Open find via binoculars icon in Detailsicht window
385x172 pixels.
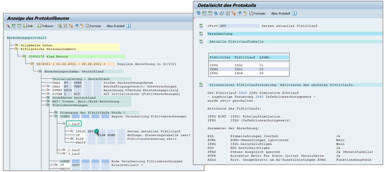pos(240,13)
